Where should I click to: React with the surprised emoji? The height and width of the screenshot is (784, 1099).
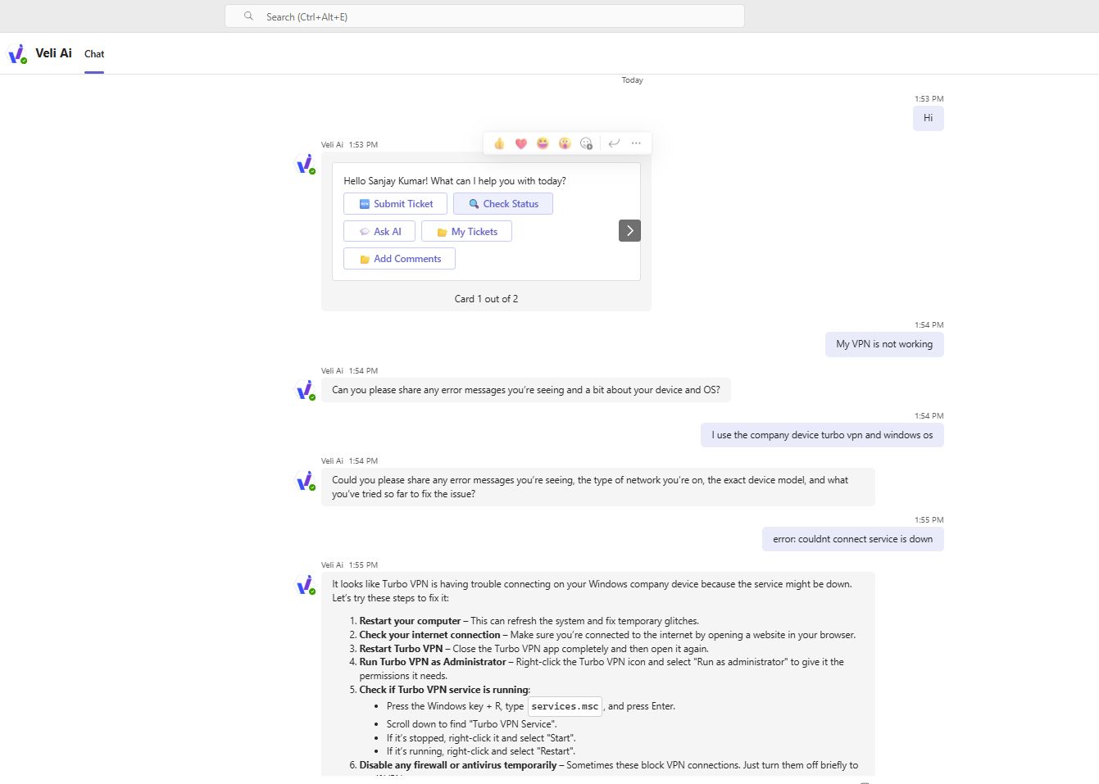pyautogui.click(x=565, y=143)
